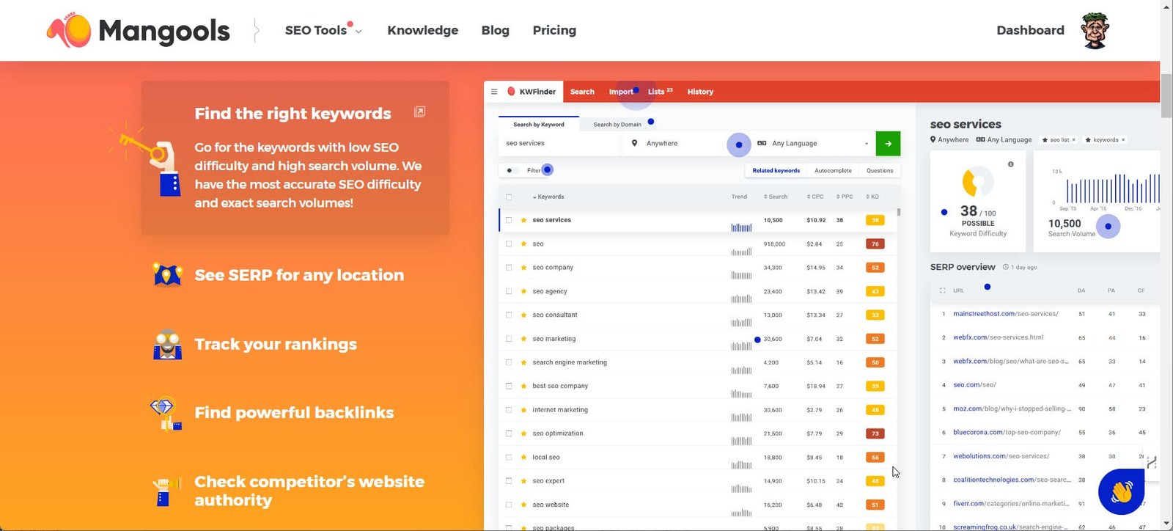This screenshot has width=1173, height=531.
Task: Open the KWFinder hamburger menu
Action: click(494, 92)
